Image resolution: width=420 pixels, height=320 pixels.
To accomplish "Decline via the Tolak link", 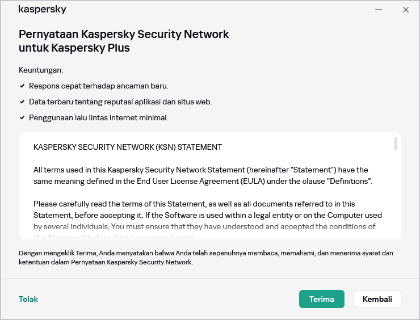I will (28, 299).
